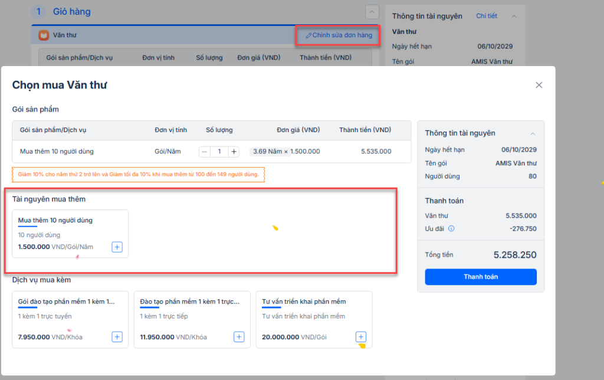Image resolution: width=604 pixels, height=380 pixels.
Task: Click the Số lượng column header in dialog
Action: [x=219, y=130]
